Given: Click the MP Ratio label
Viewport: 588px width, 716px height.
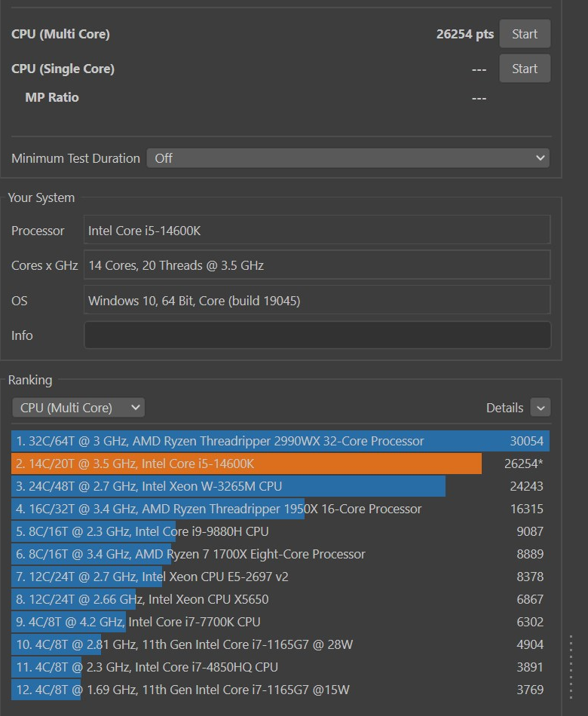Looking at the screenshot, I should tap(51, 97).
